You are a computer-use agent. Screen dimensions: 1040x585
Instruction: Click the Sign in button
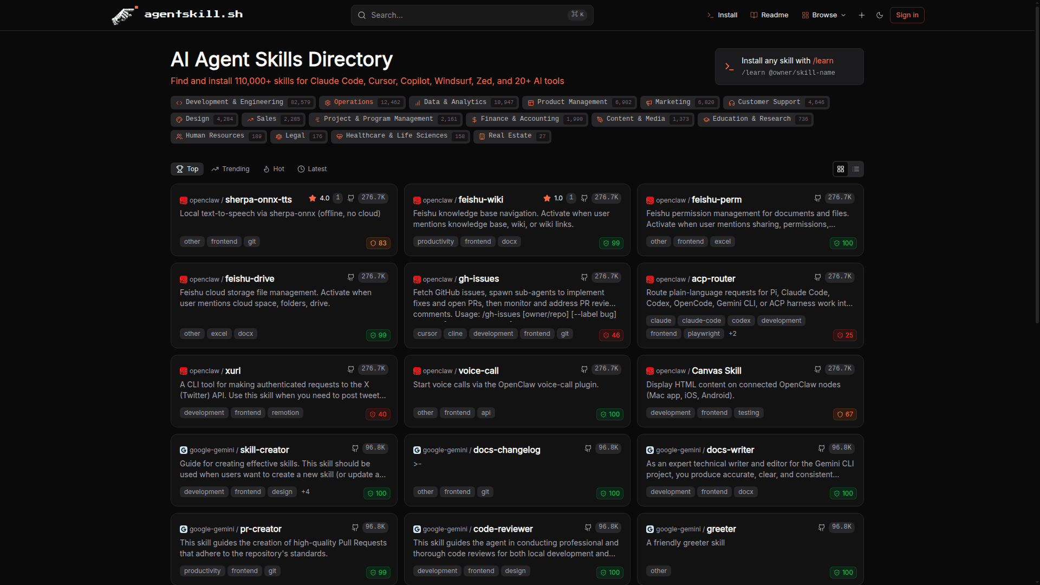(x=907, y=15)
